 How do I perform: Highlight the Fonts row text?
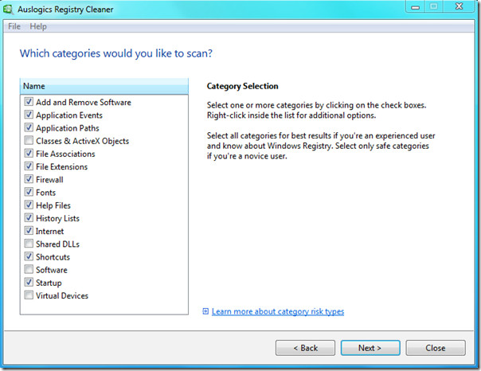click(45, 193)
